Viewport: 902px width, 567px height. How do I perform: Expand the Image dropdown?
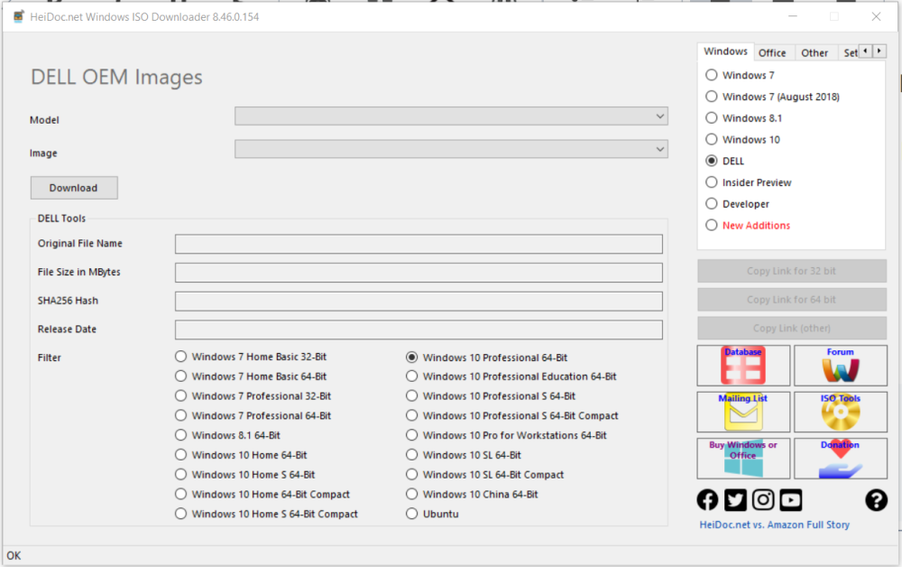pyautogui.click(x=451, y=149)
